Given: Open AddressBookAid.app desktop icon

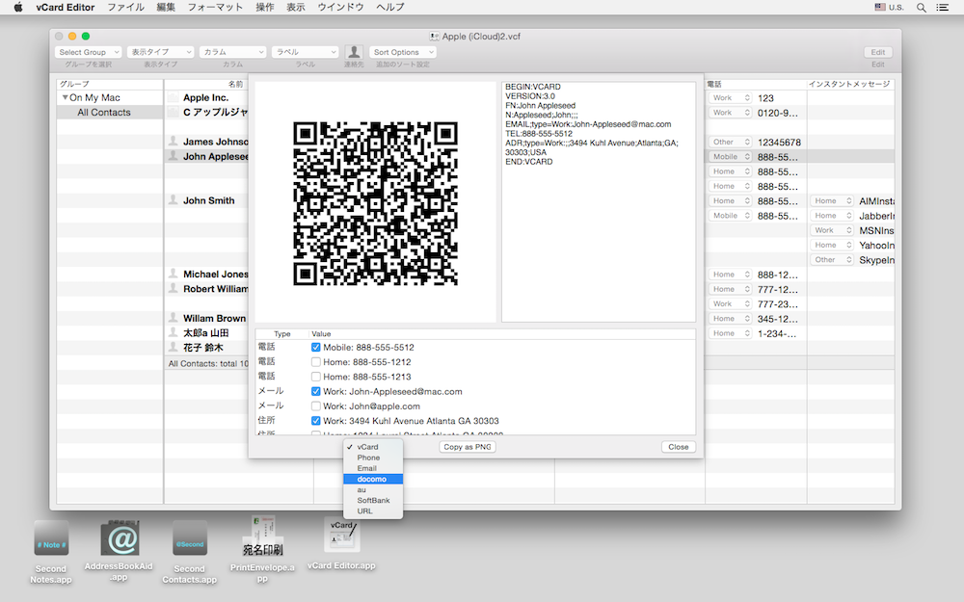Looking at the screenshot, I should 119,539.
